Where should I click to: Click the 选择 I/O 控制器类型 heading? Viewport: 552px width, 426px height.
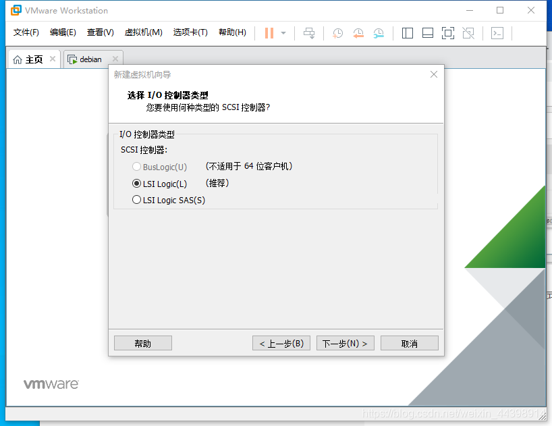tap(167, 95)
